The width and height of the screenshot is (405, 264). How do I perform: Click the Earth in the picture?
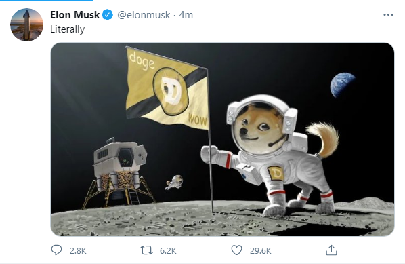pos(343,85)
